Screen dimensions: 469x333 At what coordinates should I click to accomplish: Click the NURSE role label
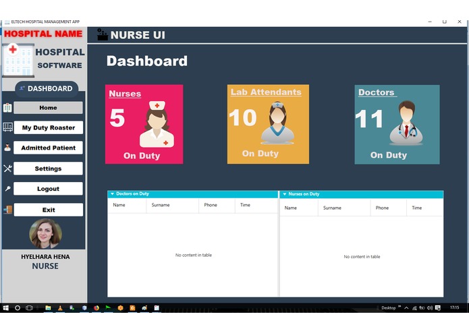[x=45, y=266]
